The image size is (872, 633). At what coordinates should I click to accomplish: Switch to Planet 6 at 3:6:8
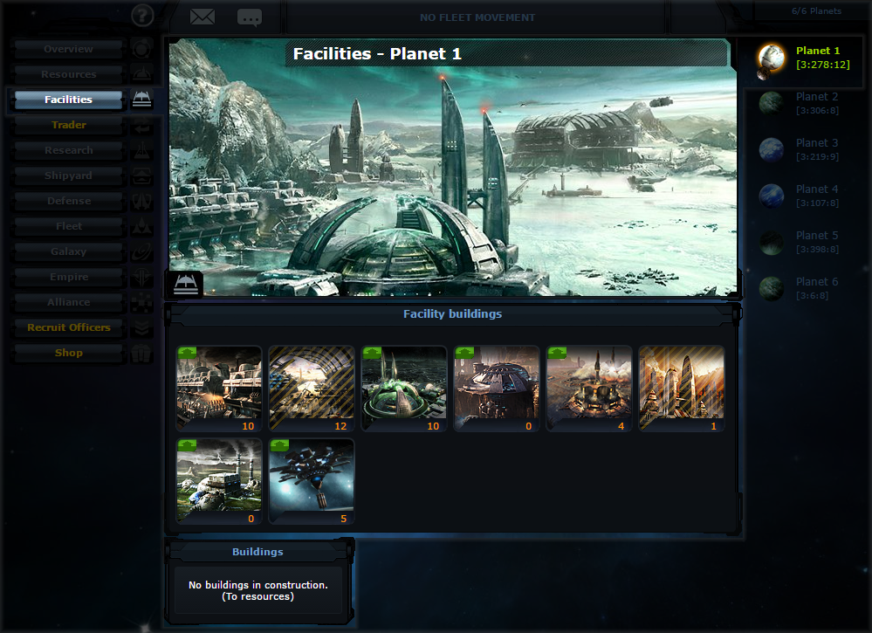coord(817,288)
